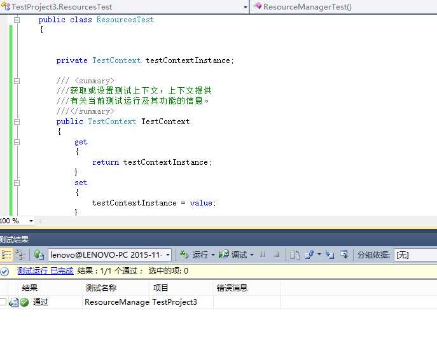Click the 结果：1/1 个通过 summary text
437x341 pixels.
pyautogui.click(x=110, y=271)
